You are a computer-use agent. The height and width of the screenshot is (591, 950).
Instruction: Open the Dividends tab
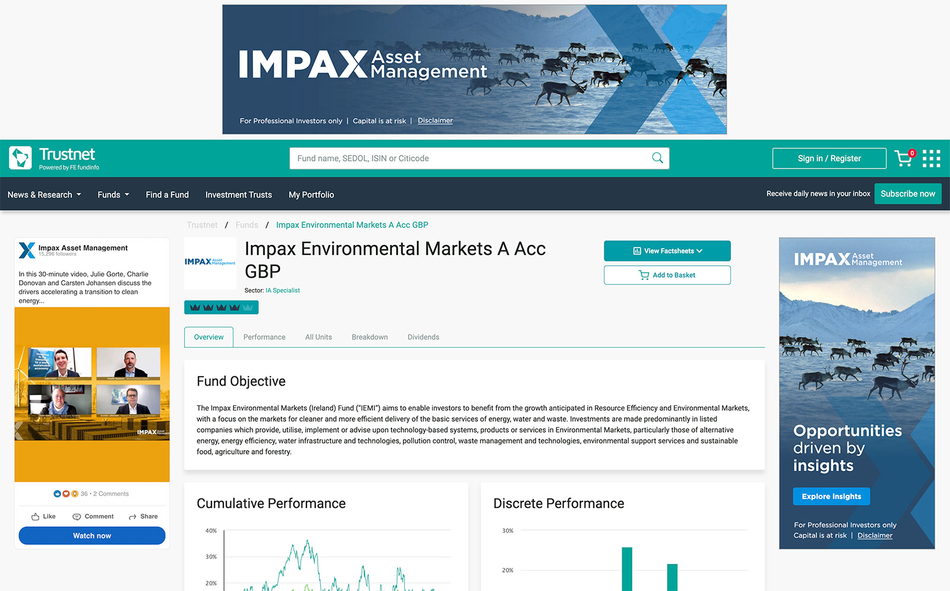tap(423, 337)
